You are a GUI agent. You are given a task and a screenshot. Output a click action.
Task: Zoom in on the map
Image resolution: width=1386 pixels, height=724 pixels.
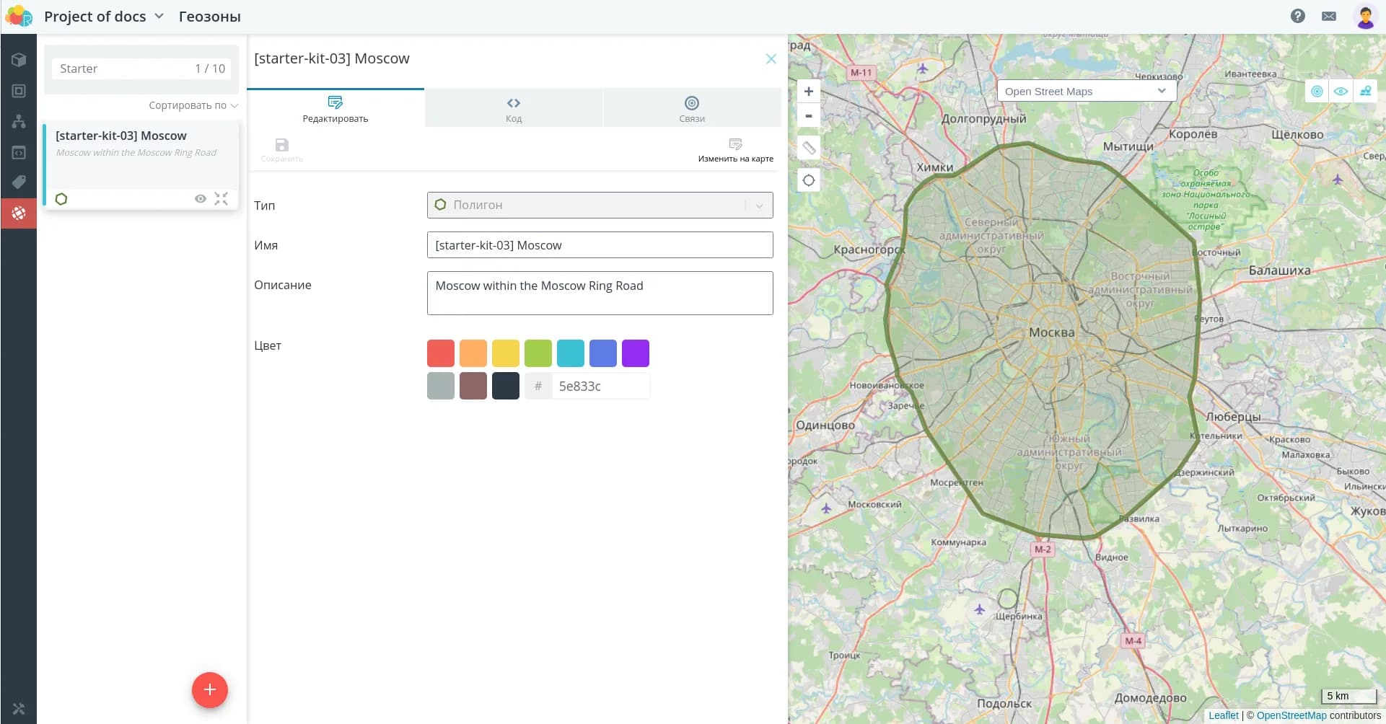click(x=809, y=92)
